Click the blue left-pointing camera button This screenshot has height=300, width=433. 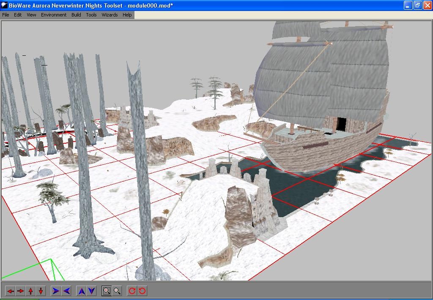tap(66, 291)
